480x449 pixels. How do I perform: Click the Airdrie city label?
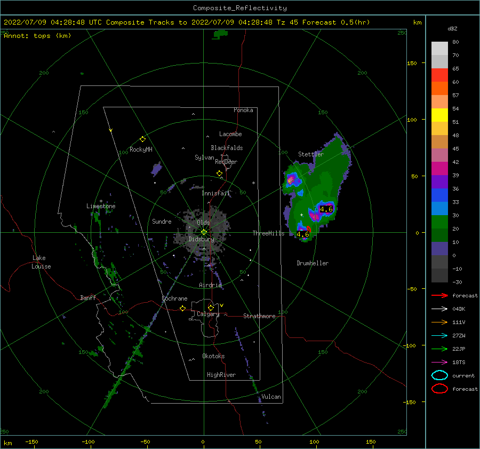coord(210,285)
